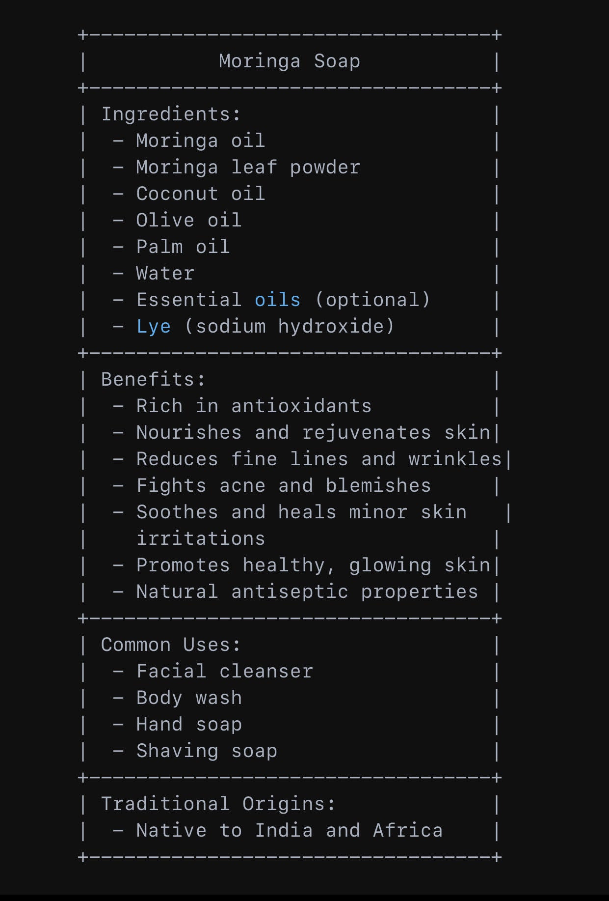Select the "Moringa leaf powder" line

248,168
